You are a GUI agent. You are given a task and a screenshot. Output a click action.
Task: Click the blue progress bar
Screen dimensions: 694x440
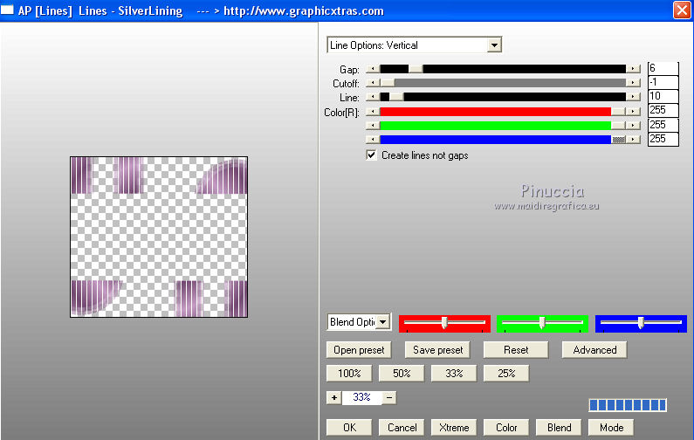[628, 405]
